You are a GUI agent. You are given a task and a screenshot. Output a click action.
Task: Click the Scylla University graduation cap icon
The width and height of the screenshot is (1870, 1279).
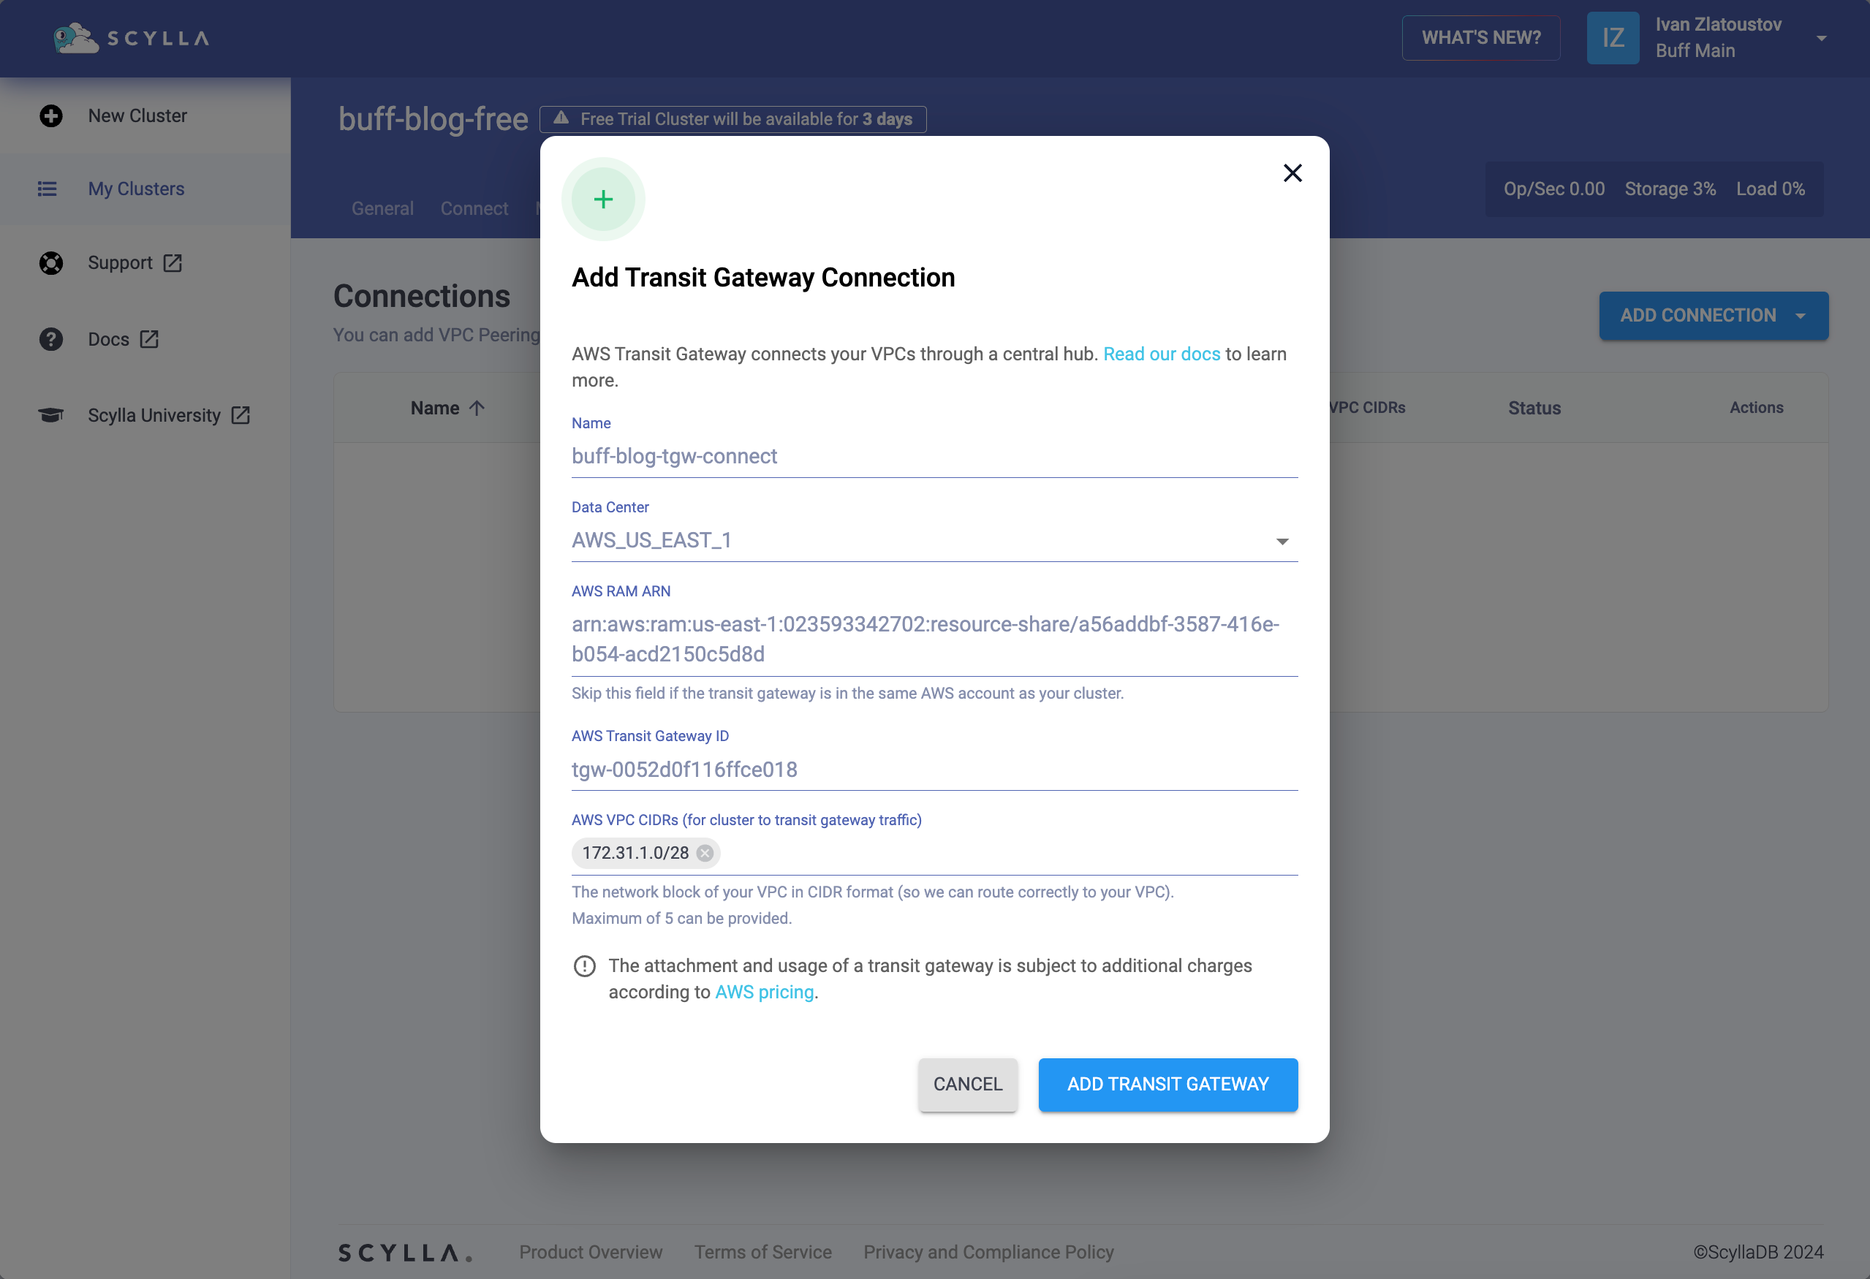click(x=50, y=415)
